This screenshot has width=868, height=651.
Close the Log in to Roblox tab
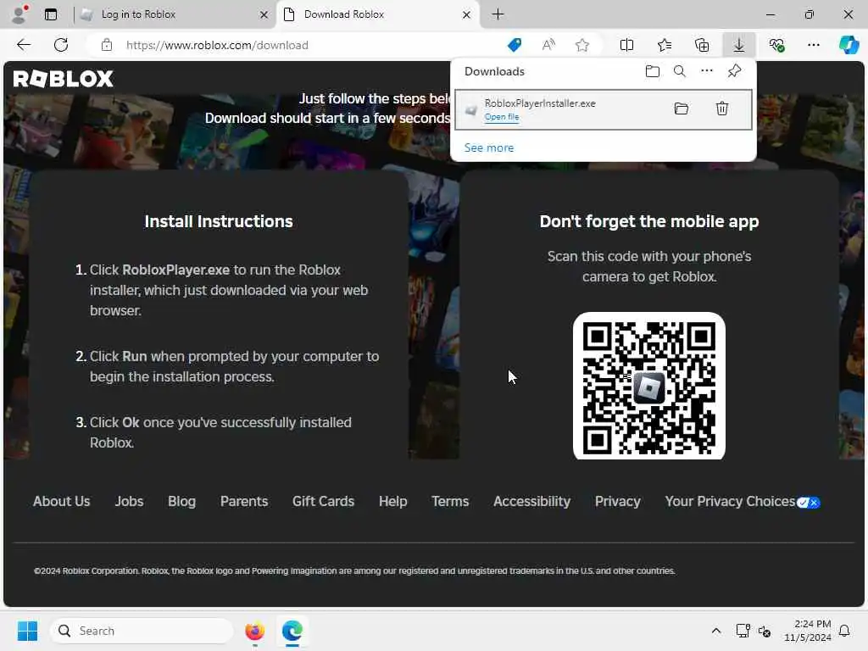tap(264, 14)
